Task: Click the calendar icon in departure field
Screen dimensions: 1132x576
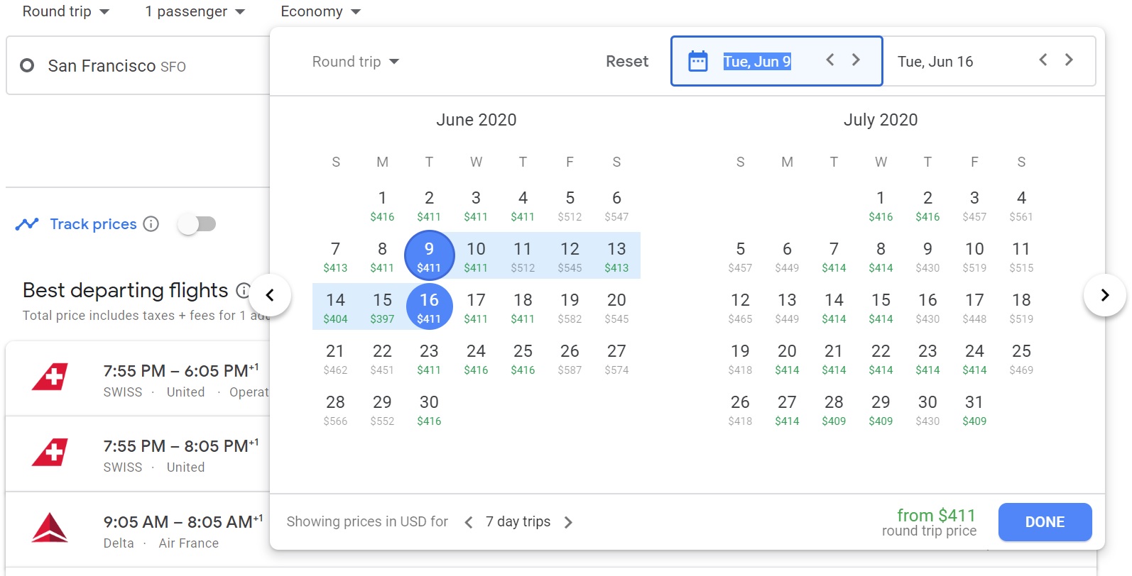Action: 698,62
